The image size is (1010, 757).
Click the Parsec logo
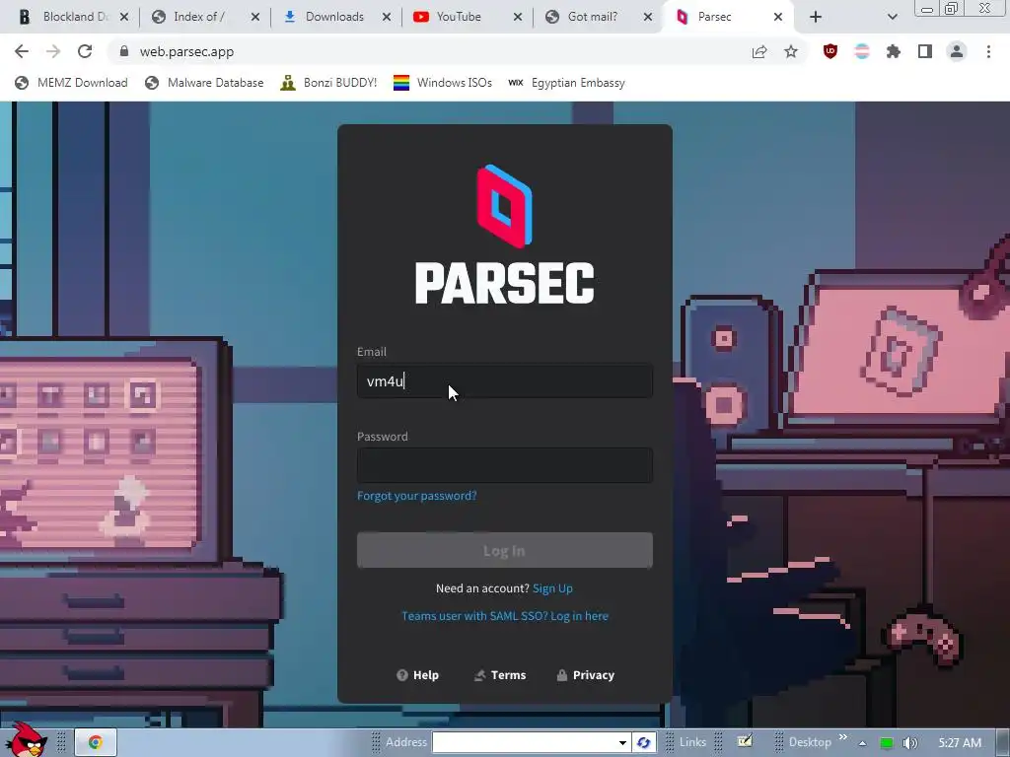(504, 235)
